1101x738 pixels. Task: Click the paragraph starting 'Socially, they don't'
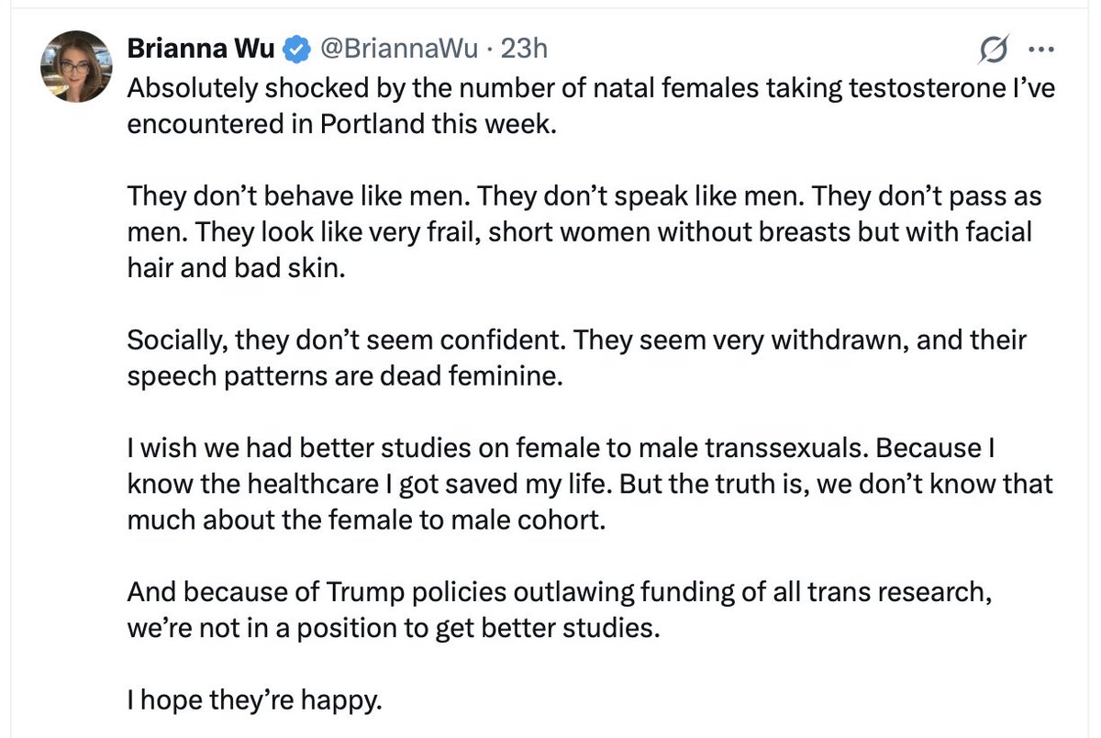(577, 358)
